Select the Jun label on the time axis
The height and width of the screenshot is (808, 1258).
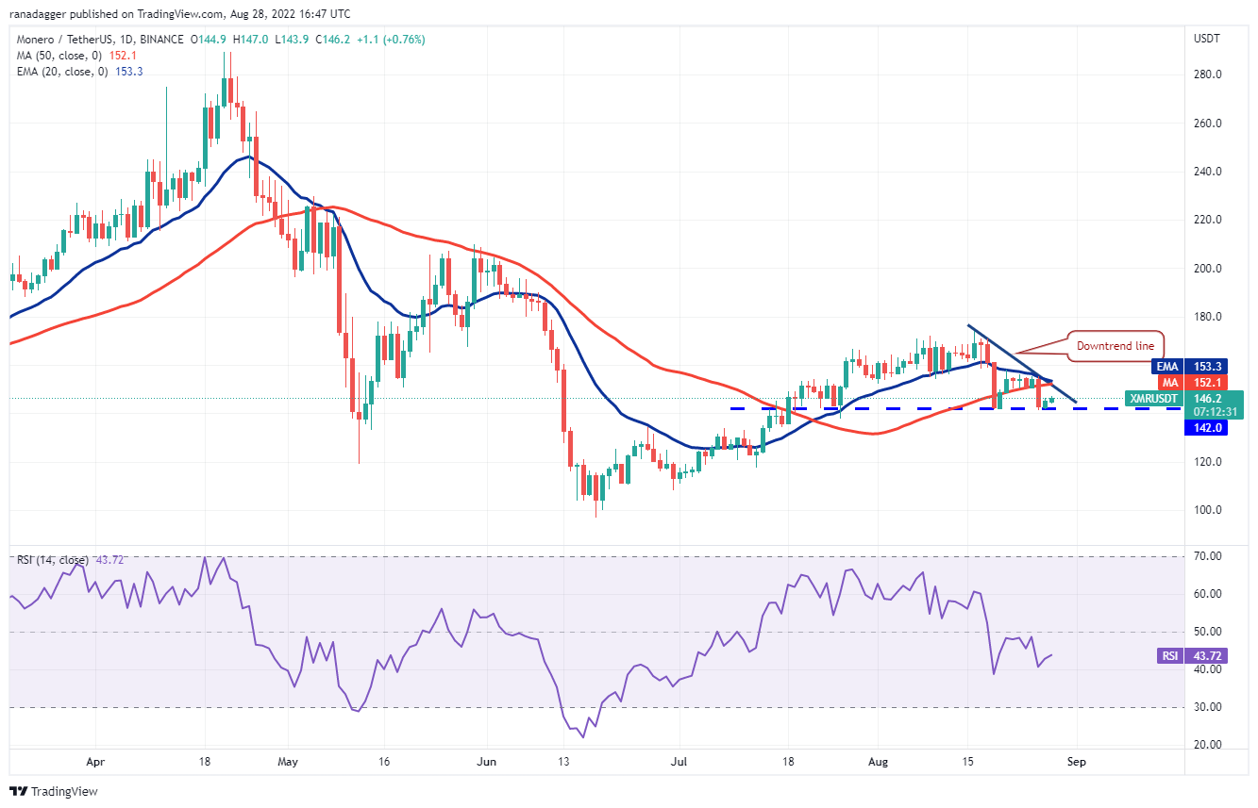point(487,761)
